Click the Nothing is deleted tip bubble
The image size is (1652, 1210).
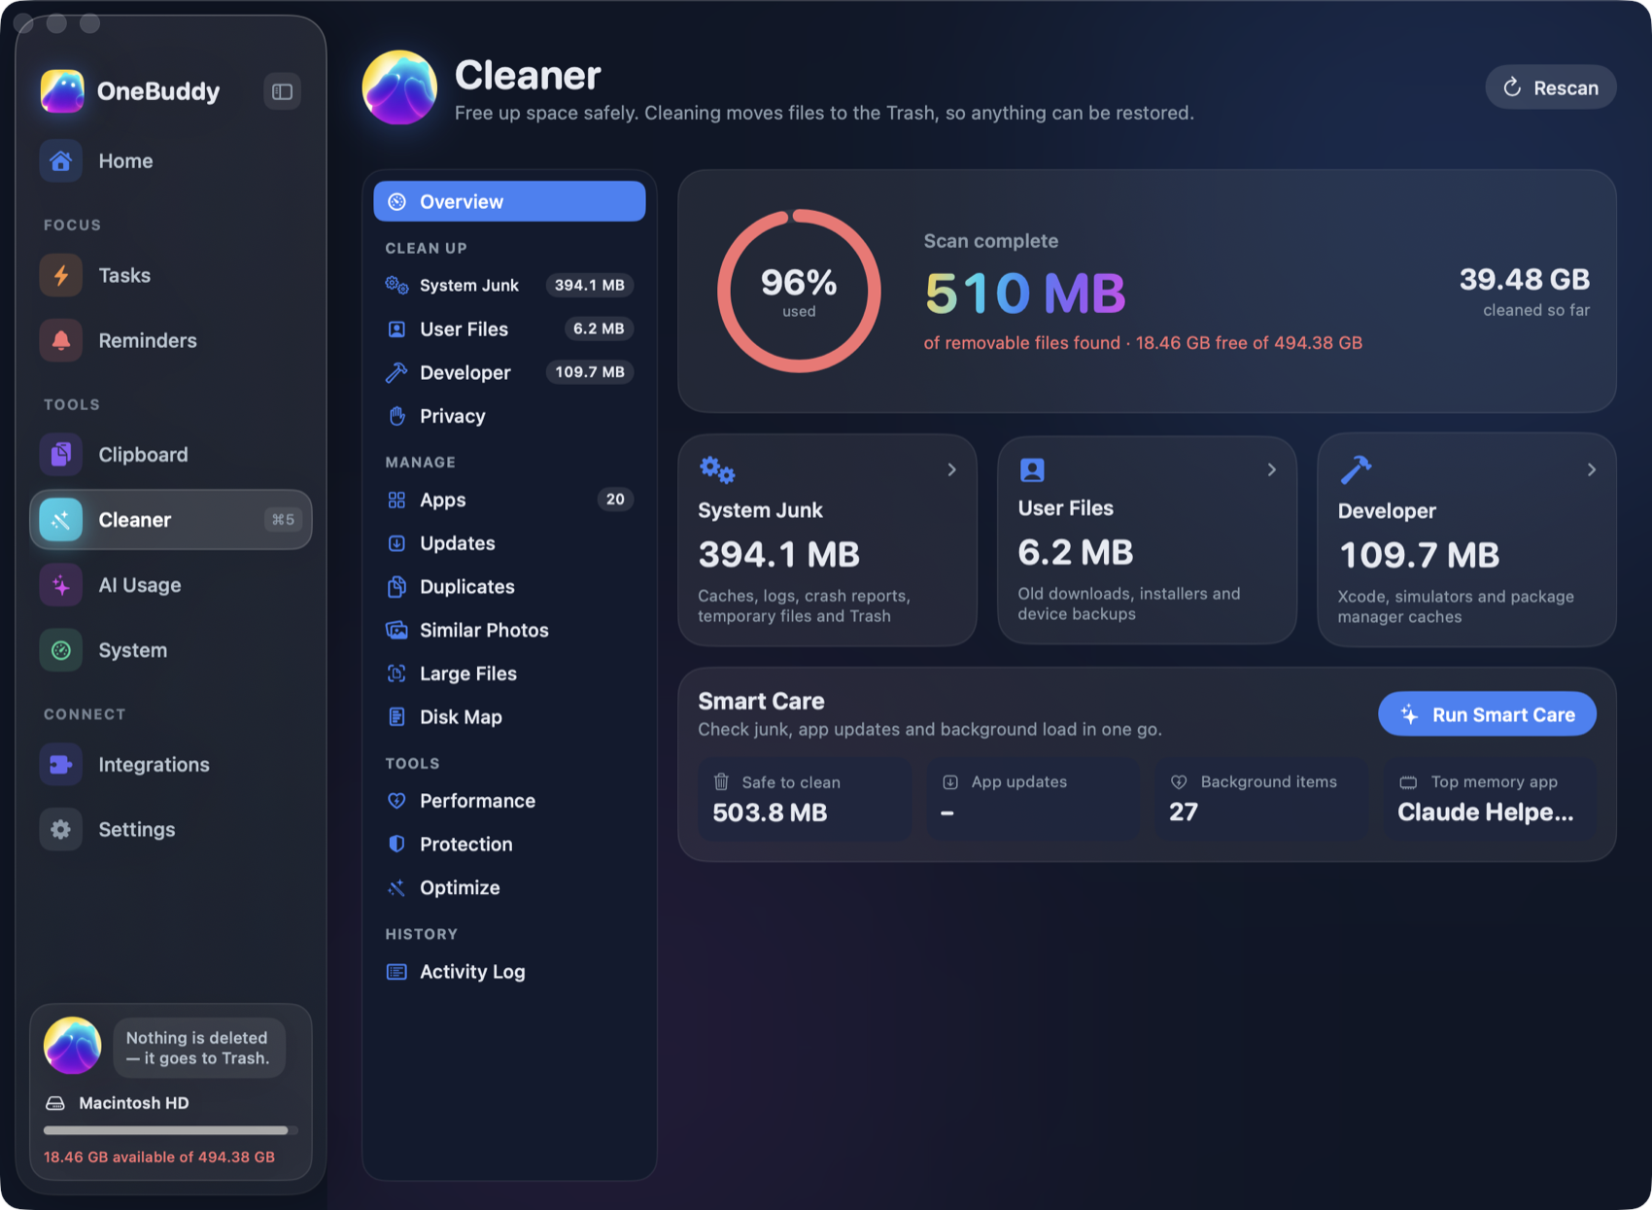[199, 1048]
